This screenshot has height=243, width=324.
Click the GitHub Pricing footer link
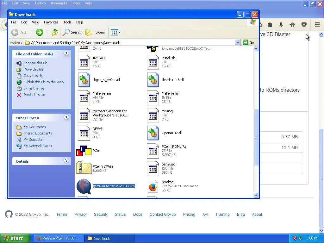pyautogui.click(x=189, y=215)
